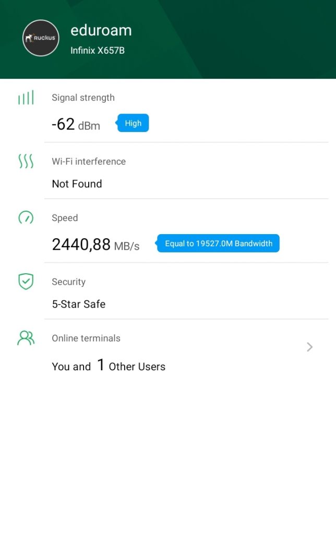Select the 2440,88 MB/s speed value
Image resolution: width=336 pixels, height=534 pixels.
95,245
